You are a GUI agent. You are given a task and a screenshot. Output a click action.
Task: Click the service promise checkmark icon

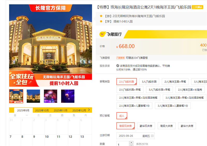click(x=118, y=66)
